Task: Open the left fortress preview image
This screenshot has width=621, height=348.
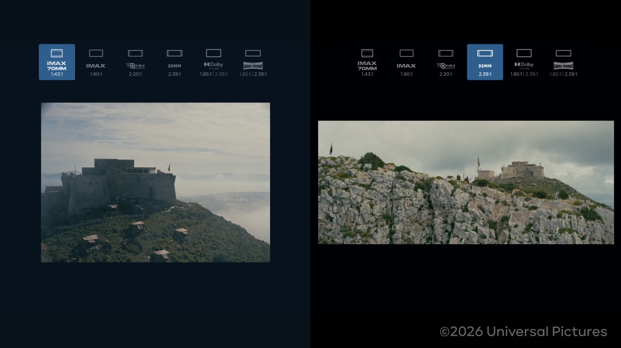Action: click(x=155, y=182)
